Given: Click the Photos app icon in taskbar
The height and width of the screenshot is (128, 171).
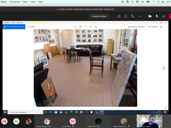Looking at the screenshot, I should [102, 112].
